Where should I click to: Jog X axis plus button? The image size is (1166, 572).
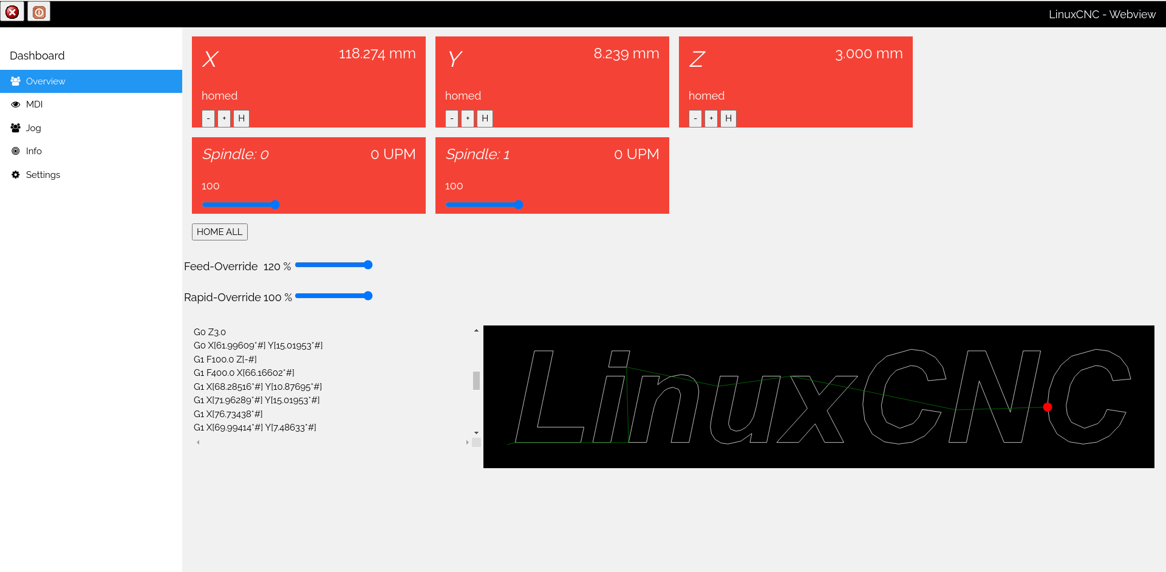[224, 118]
